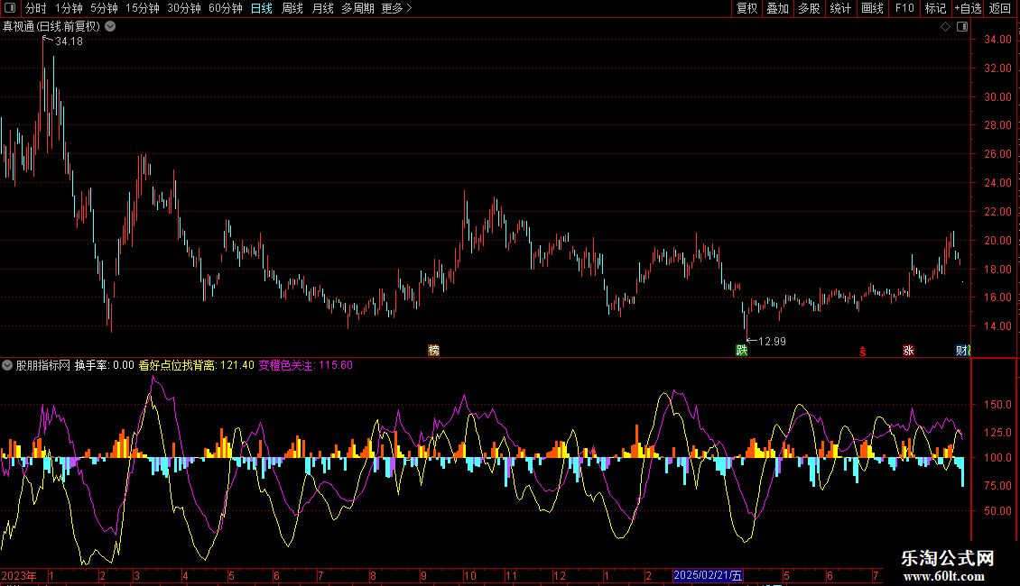
Task: Select the 60分钟 period tab
Action: 226,8
